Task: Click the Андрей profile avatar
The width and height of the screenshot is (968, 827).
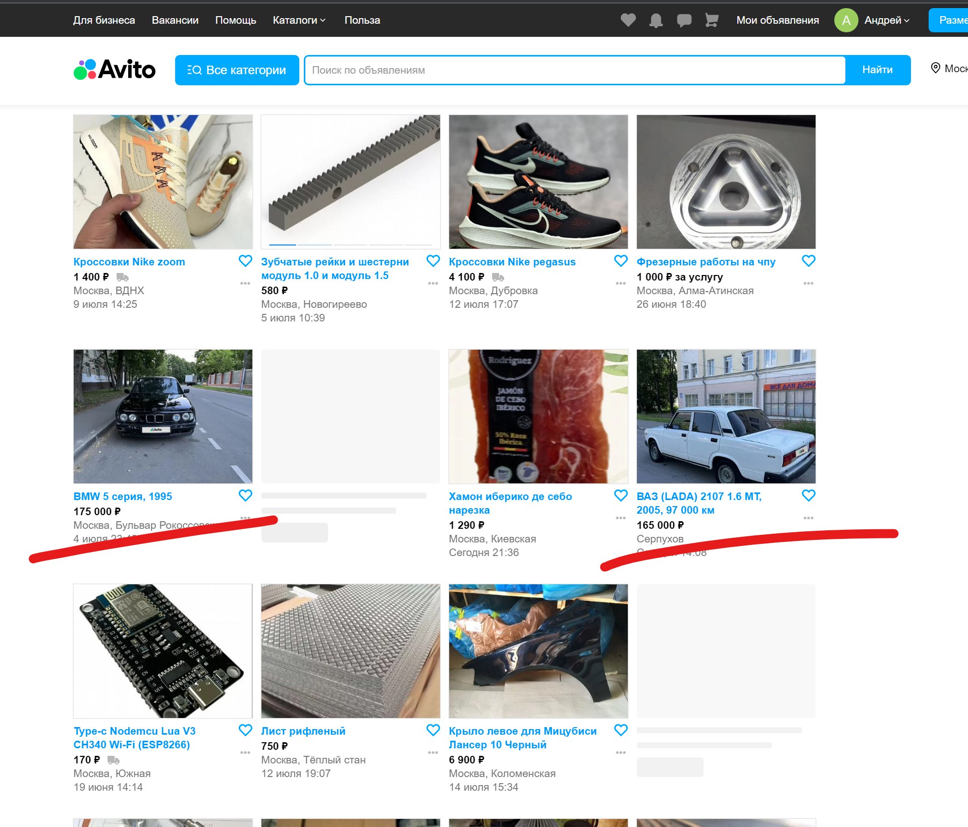Action: [x=846, y=20]
